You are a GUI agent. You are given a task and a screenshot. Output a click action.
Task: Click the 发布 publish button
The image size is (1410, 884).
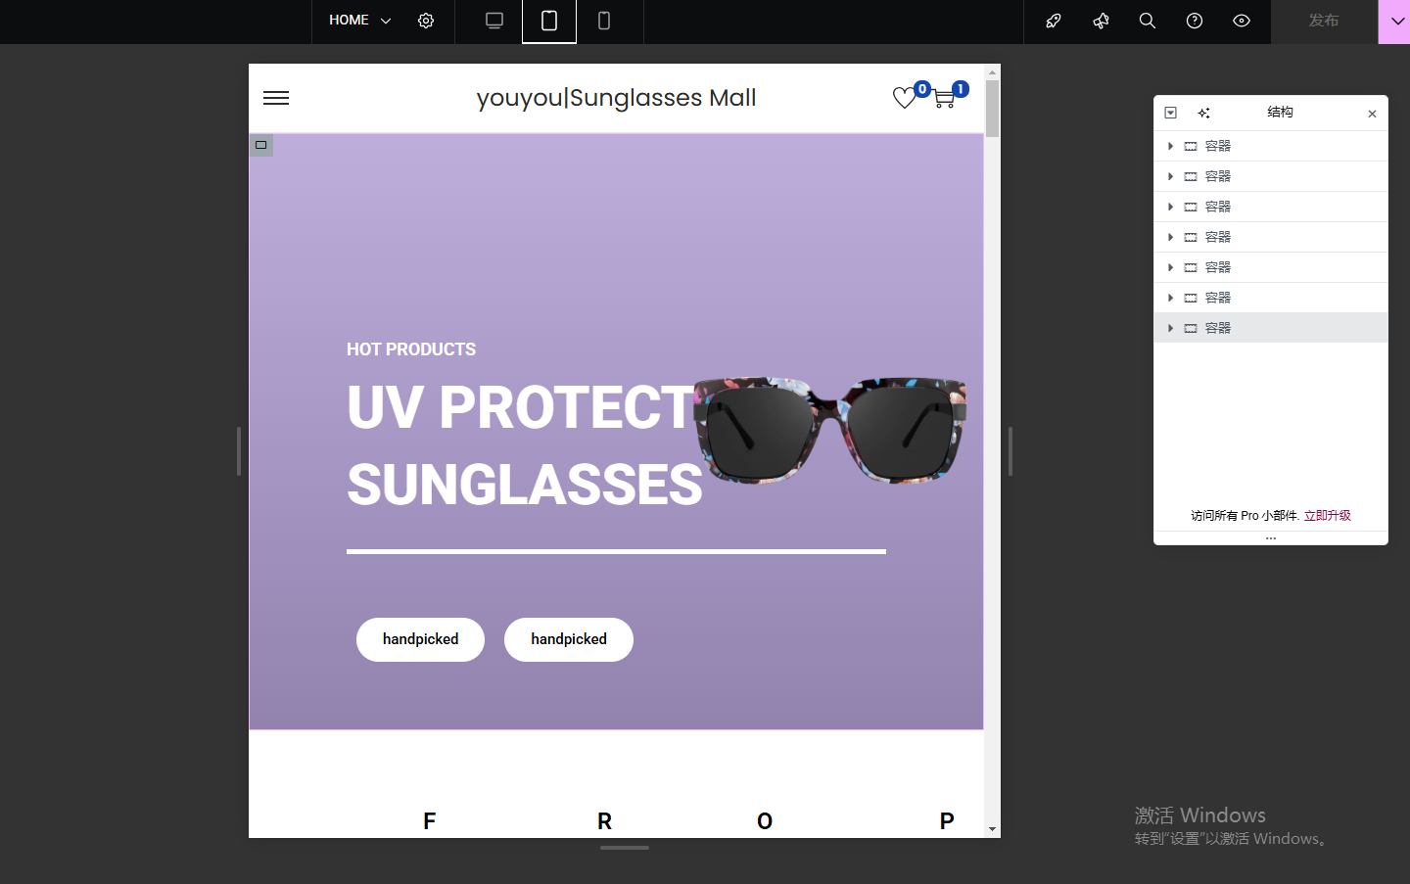[1324, 21]
